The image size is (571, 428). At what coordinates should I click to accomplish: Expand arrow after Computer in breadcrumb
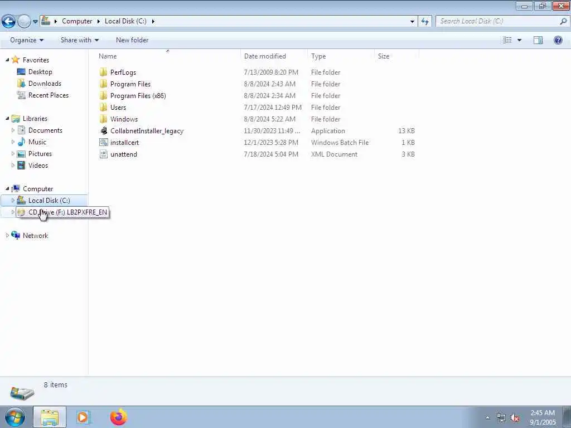pyautogui.click(x=98, y=21)
